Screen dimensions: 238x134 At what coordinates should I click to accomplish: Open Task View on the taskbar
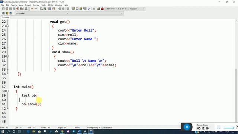tap(19, 131)
